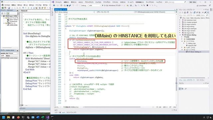This screenshot has height=120, width=213.
Task: Open the Debug configuration dropdown
Action: coord(84,5)
